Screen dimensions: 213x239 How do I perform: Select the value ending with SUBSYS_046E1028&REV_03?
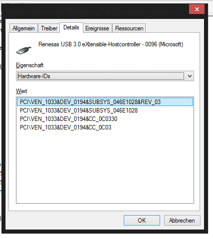click(105, 102)
